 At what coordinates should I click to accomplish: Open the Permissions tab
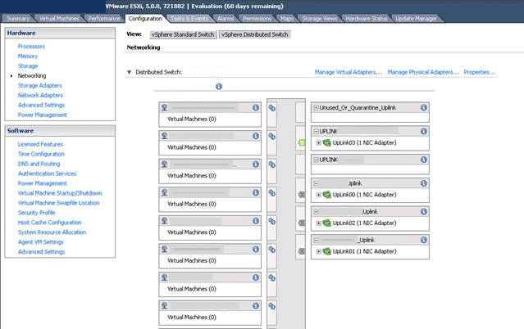click(257, 19)
